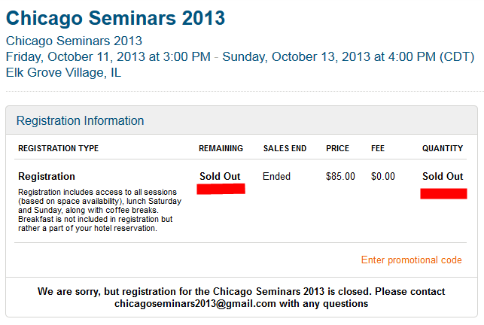Image resolution: width=484 pixels, height=325 pixels.
Task: Click the red bar under Remaining
Action: [x=221, y=189]
